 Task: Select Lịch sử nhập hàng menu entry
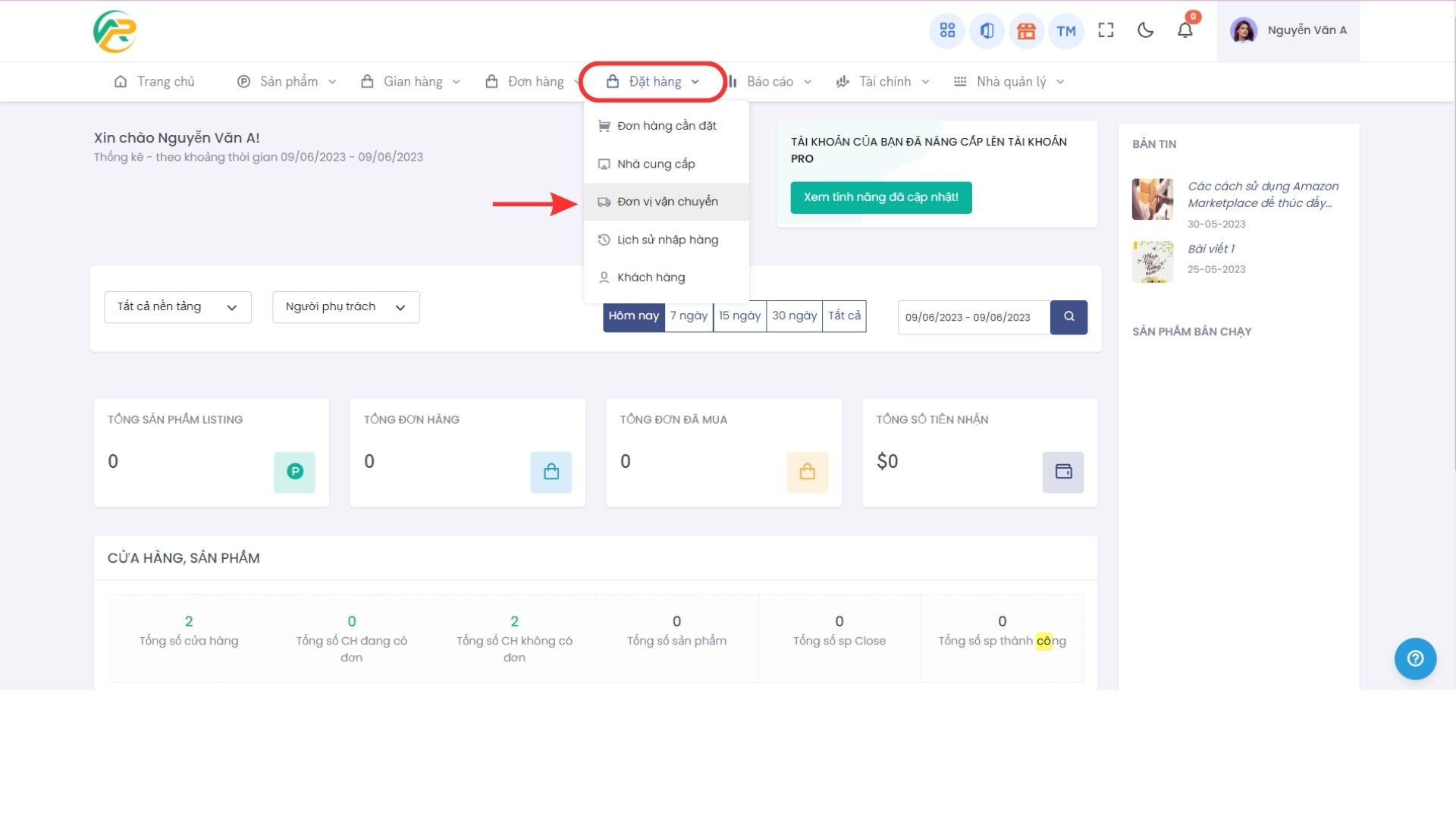coord(667,240)
